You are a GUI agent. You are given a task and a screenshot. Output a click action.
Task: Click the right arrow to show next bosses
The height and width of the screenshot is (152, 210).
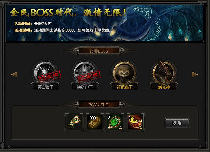tap(195, 75)
